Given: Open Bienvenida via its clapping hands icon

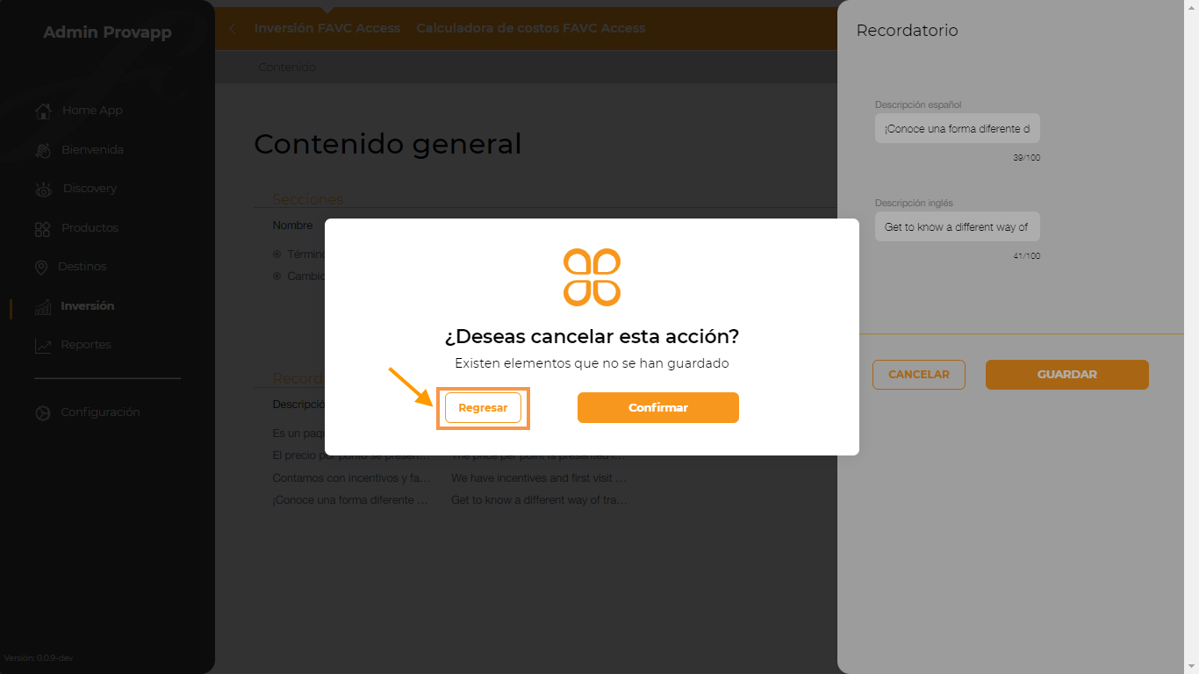Looking at the screenshot, I should (x=43, y=150).
